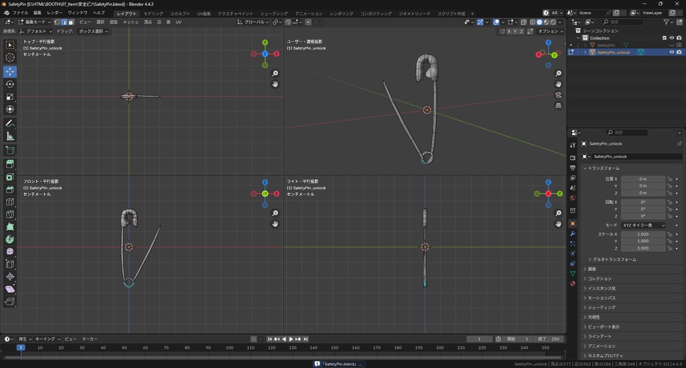The height and width of the screenshot is (368, 686).
Task: Click the timeline play button
Action: (291, 339)
